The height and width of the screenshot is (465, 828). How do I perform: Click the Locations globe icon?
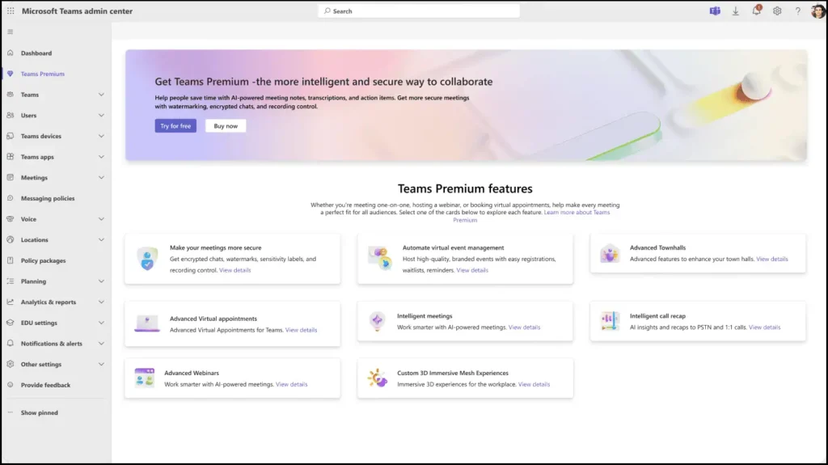10,239
